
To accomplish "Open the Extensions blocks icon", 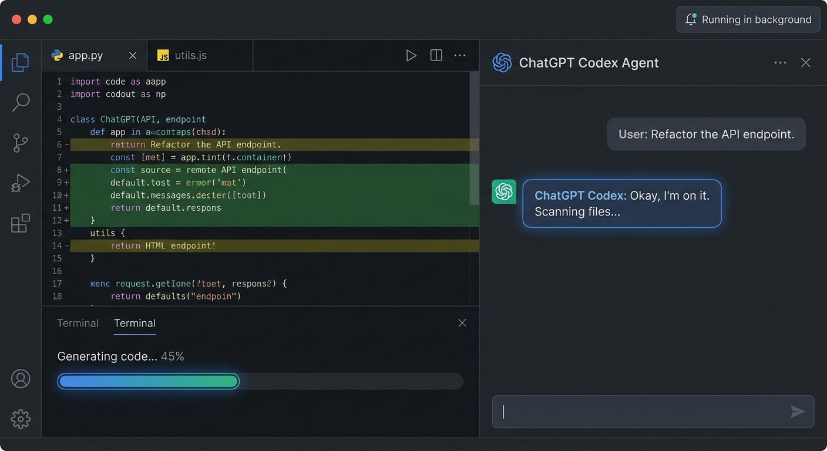I will [21, 223].
